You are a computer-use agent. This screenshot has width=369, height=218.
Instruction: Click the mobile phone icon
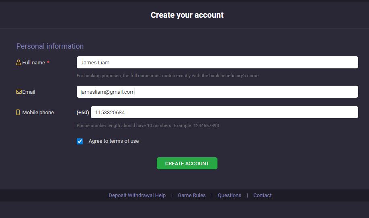click(x=18, y=113)
